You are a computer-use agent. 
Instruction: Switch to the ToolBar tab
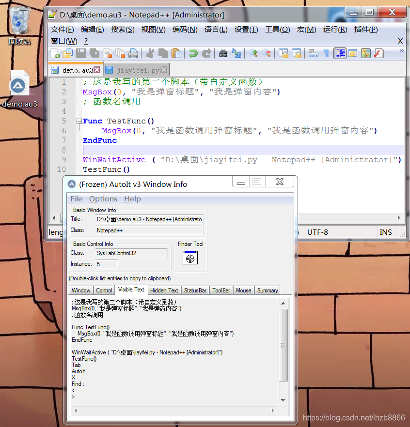(221, 290)
